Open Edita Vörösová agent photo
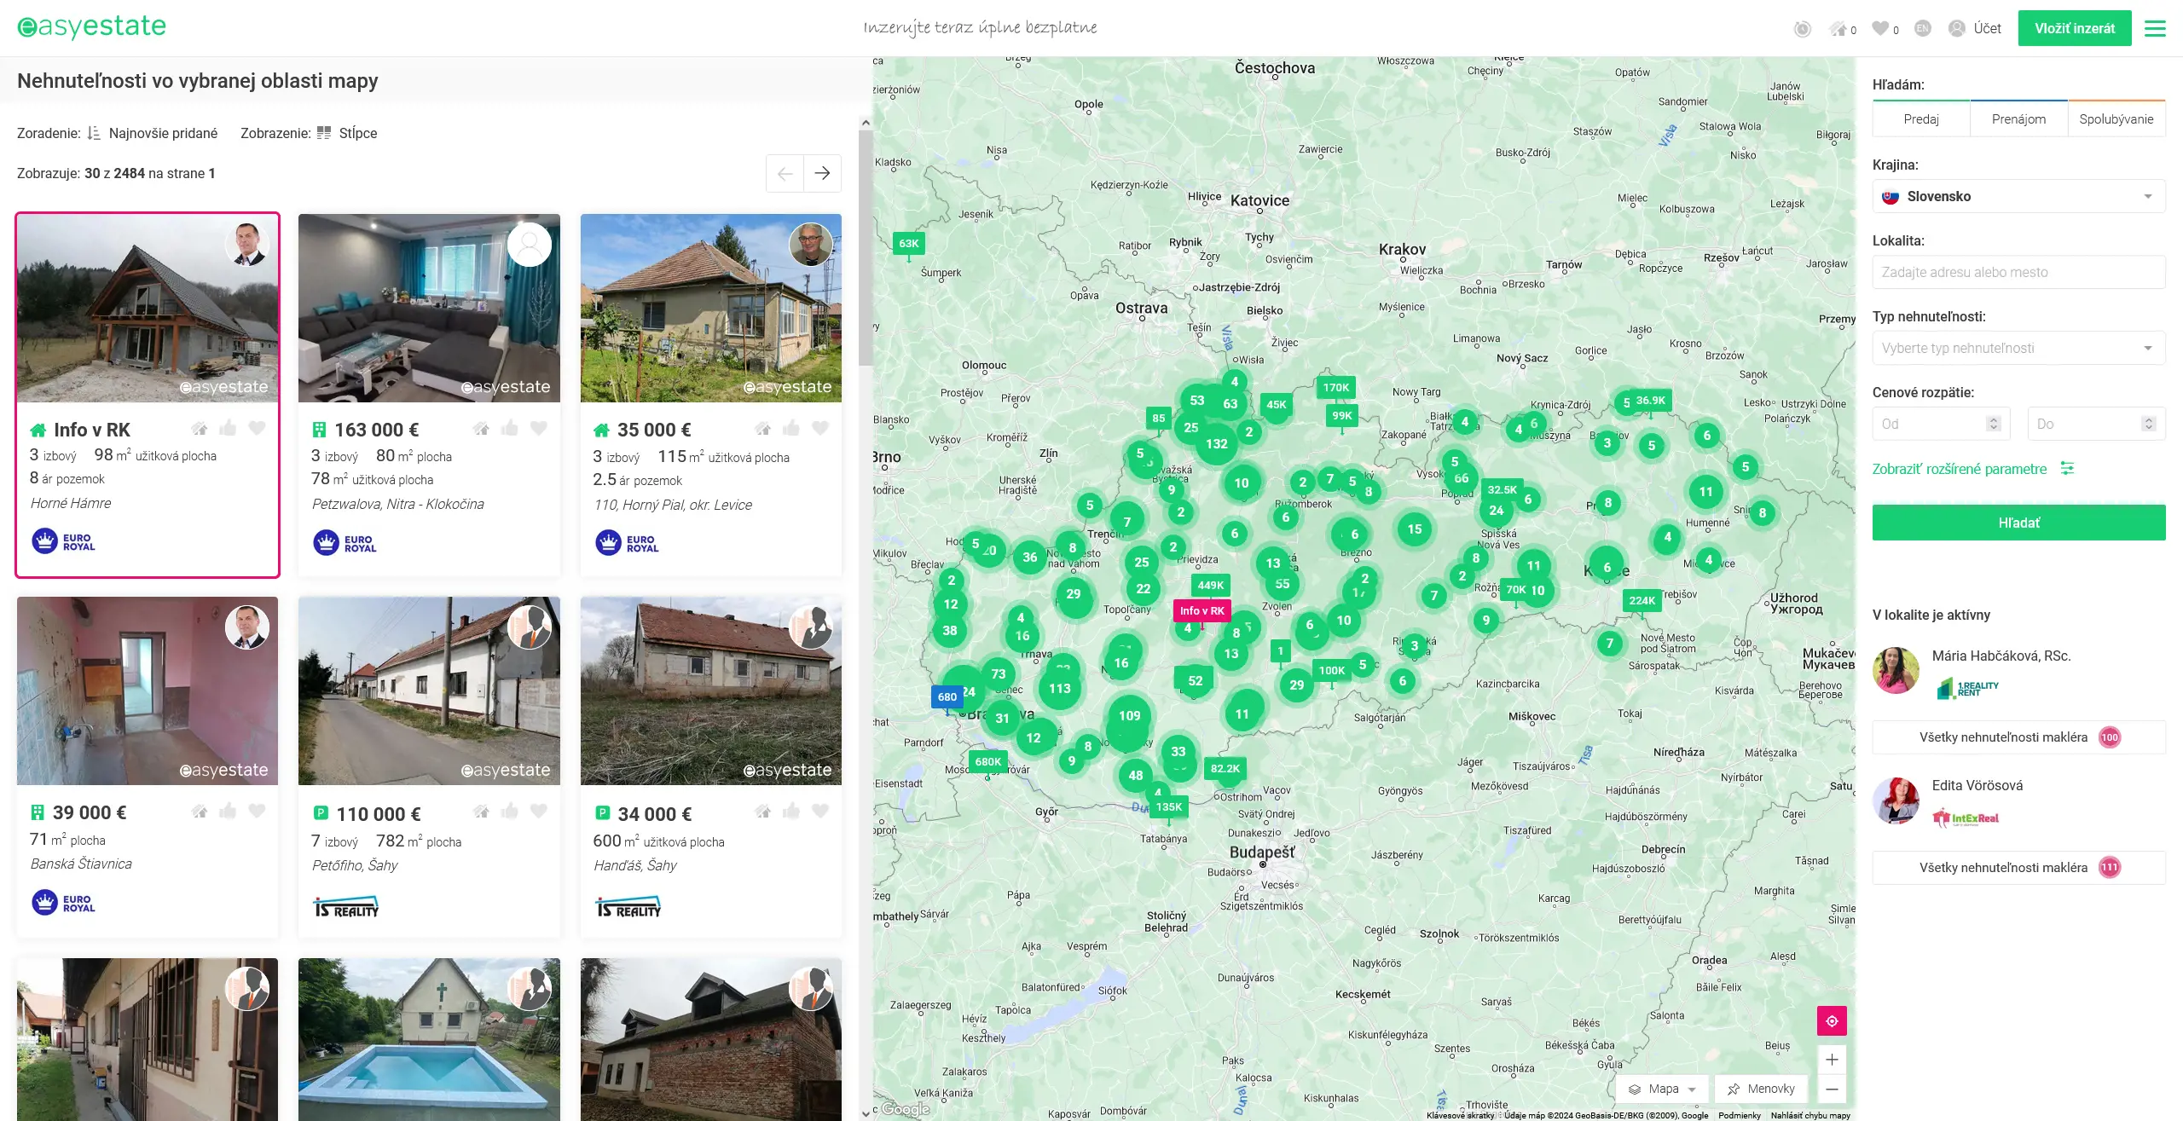 point(1896,800)
